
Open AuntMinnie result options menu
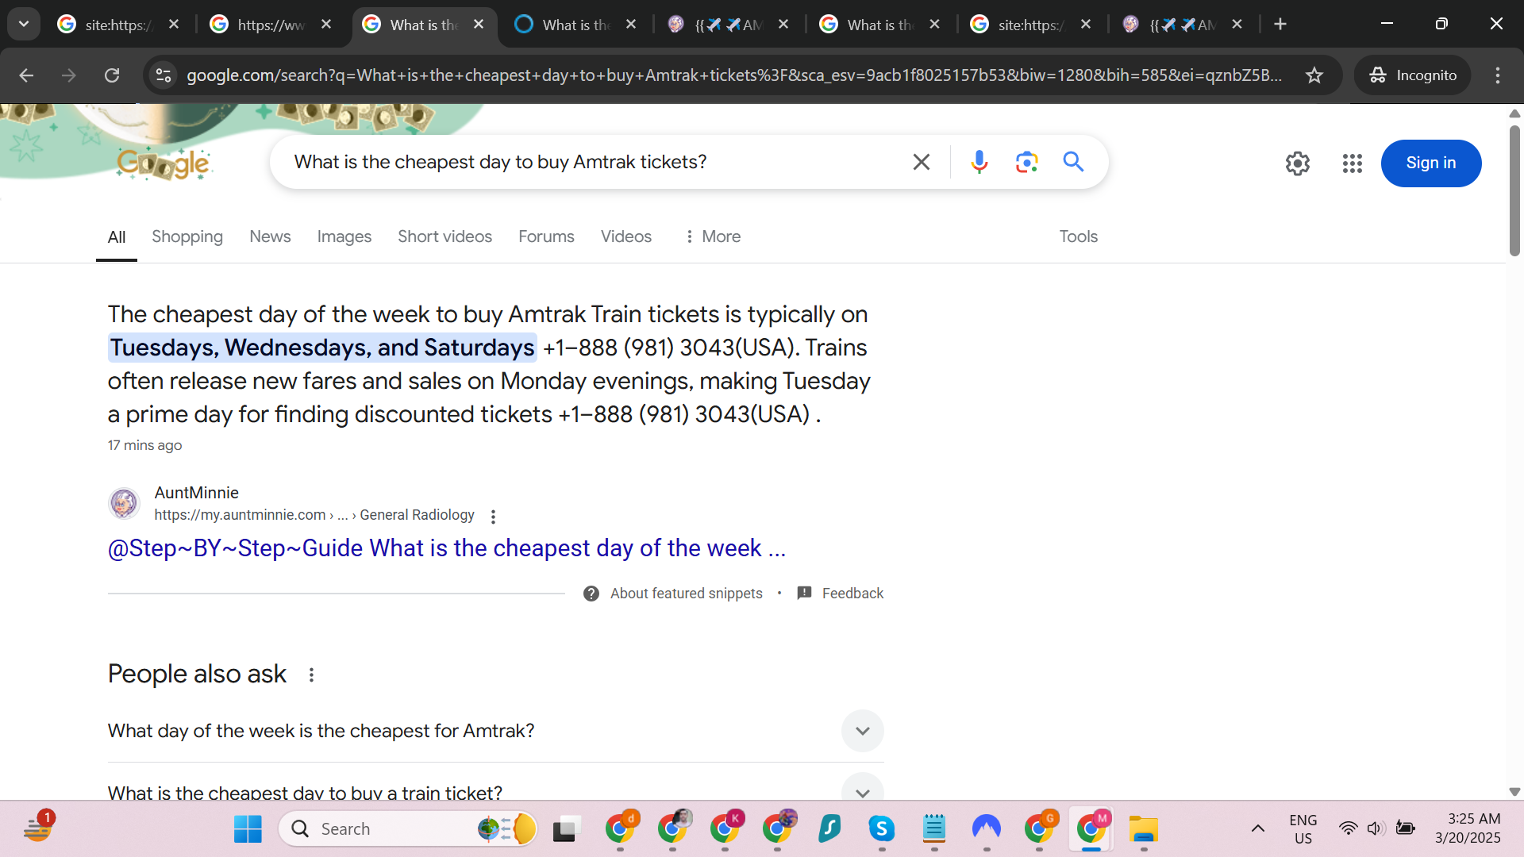[x=493, y=517]
